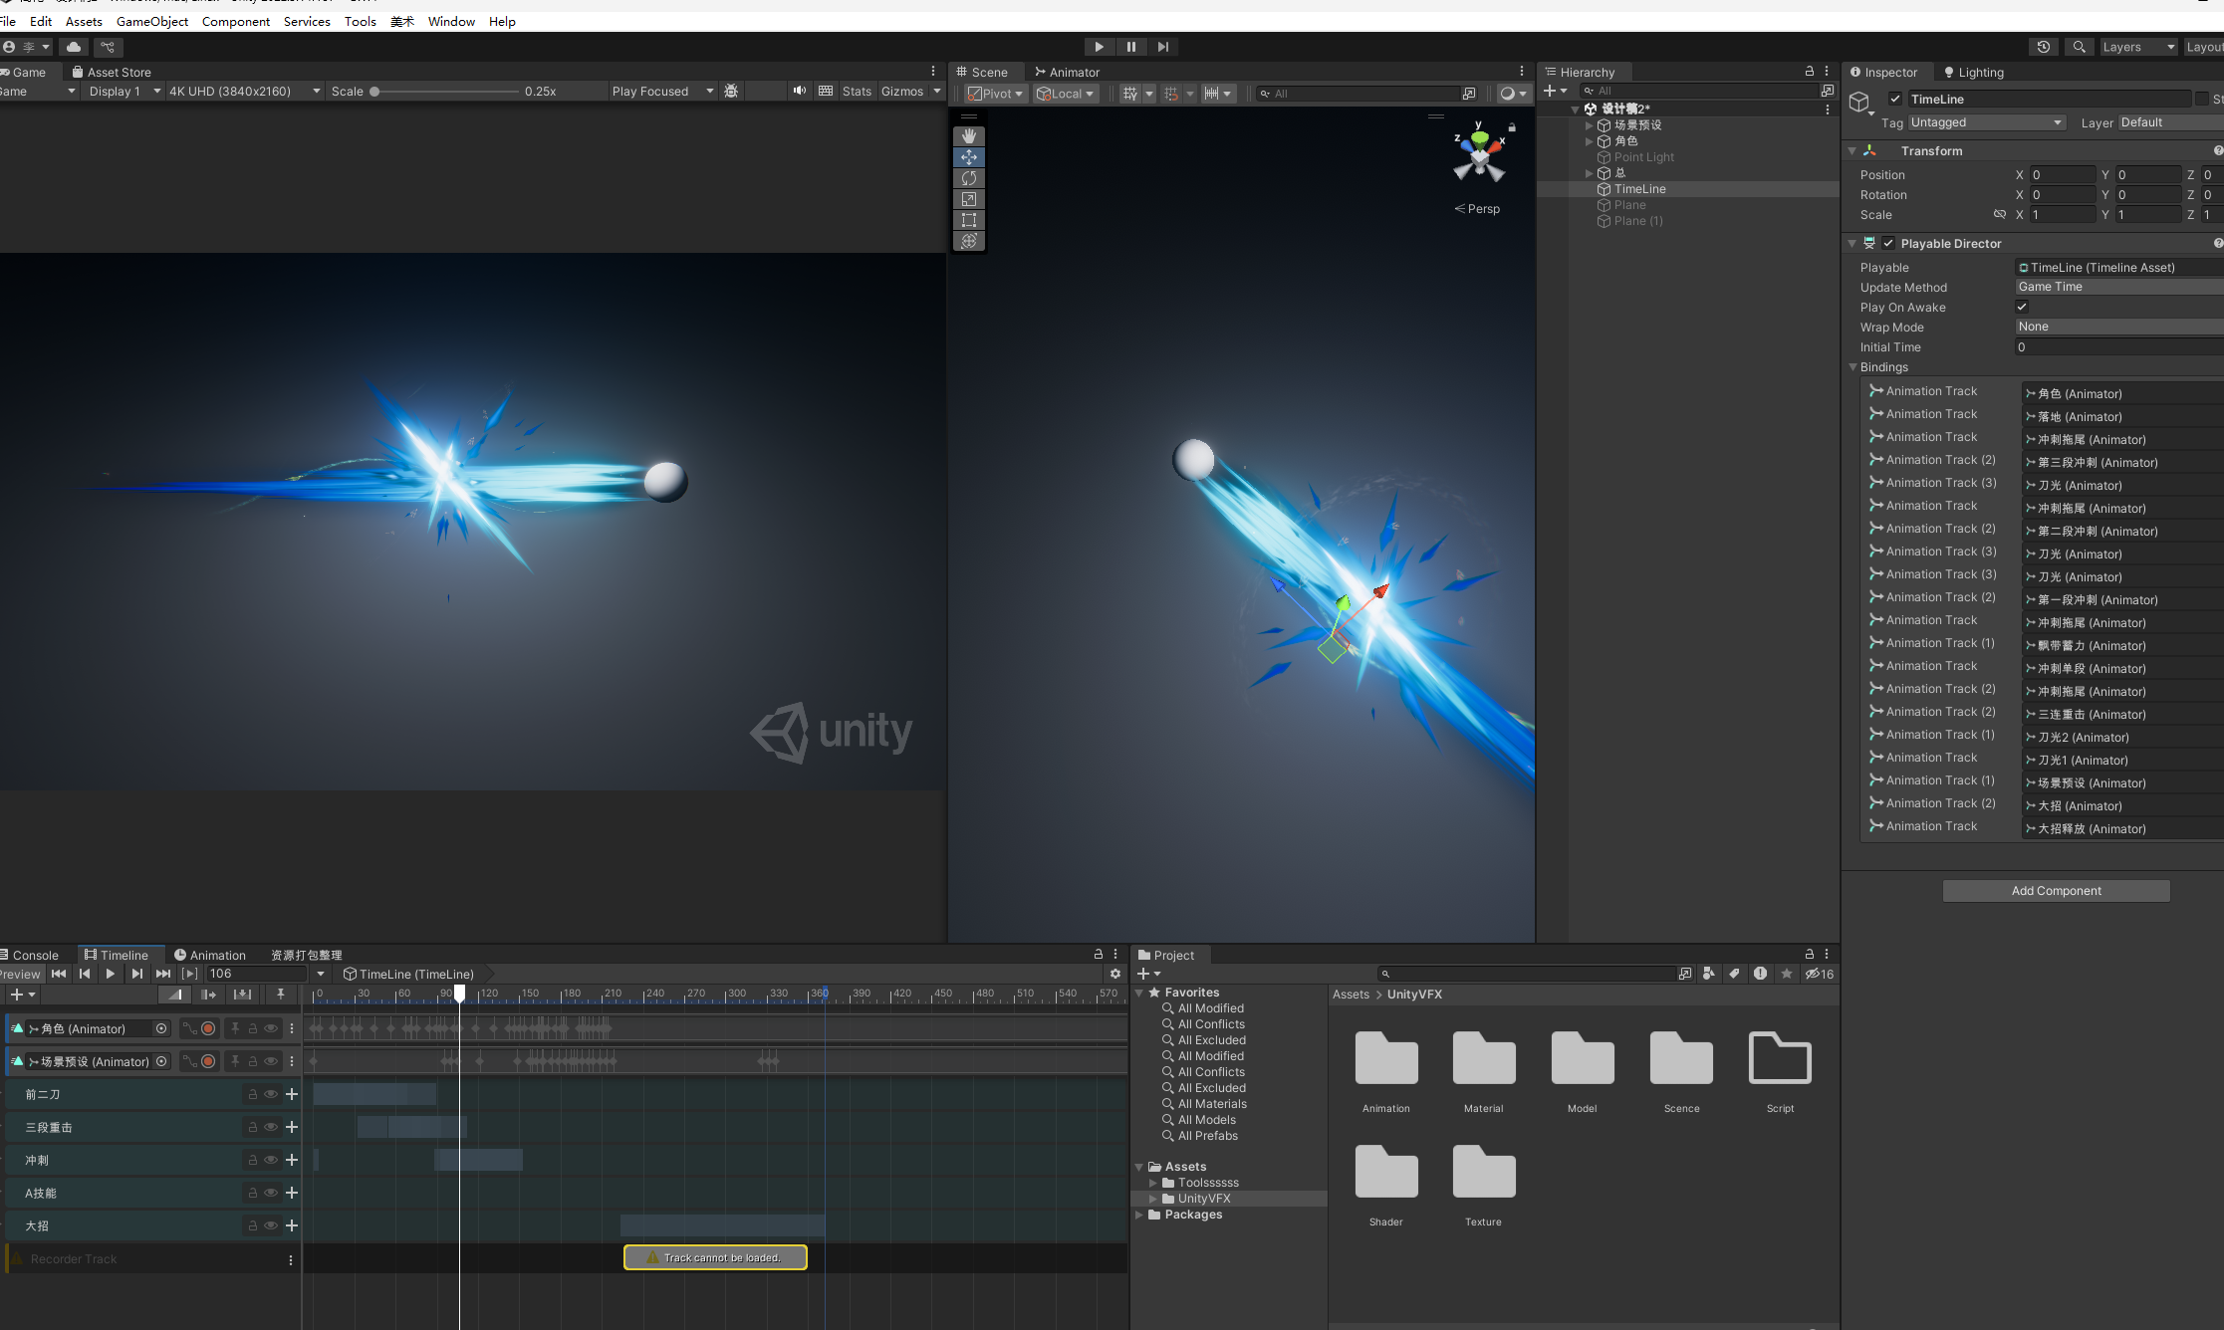Click the Timeline frame number field
Screen dimensions: 2224x1330
click(257, 974)
